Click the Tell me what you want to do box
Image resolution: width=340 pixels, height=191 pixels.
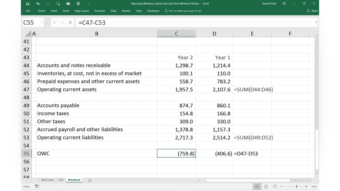[x=183, y=11]
